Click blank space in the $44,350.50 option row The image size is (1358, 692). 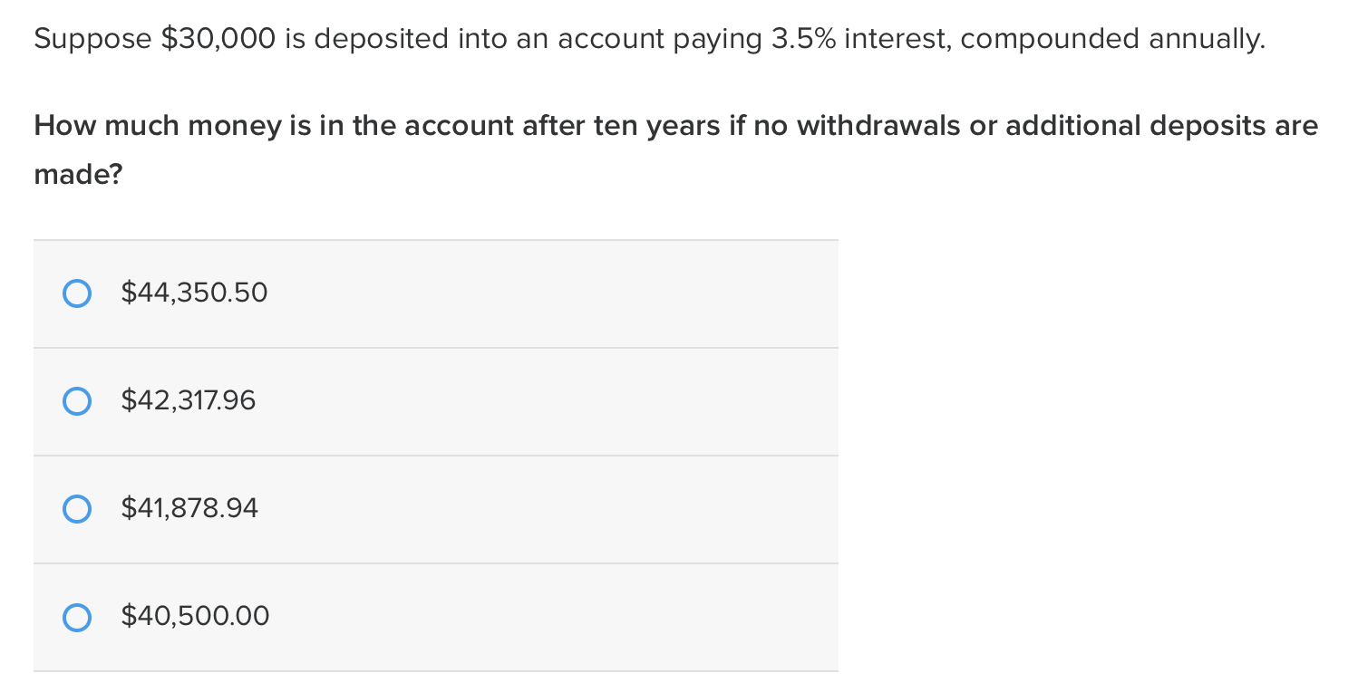(x=553, y=293)
